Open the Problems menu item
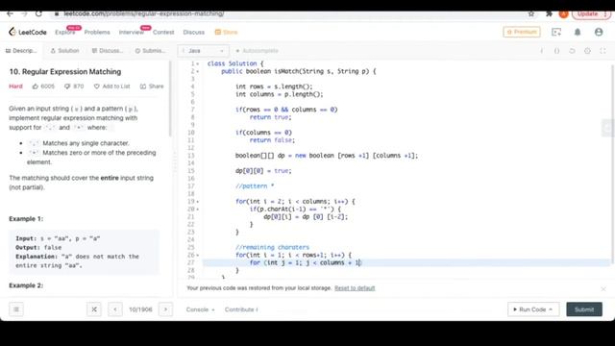Screen dimensions: 615x346 [x=97, y=32]
